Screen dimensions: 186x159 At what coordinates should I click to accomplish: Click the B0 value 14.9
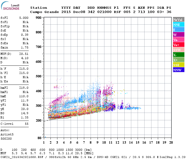[25, 113]
